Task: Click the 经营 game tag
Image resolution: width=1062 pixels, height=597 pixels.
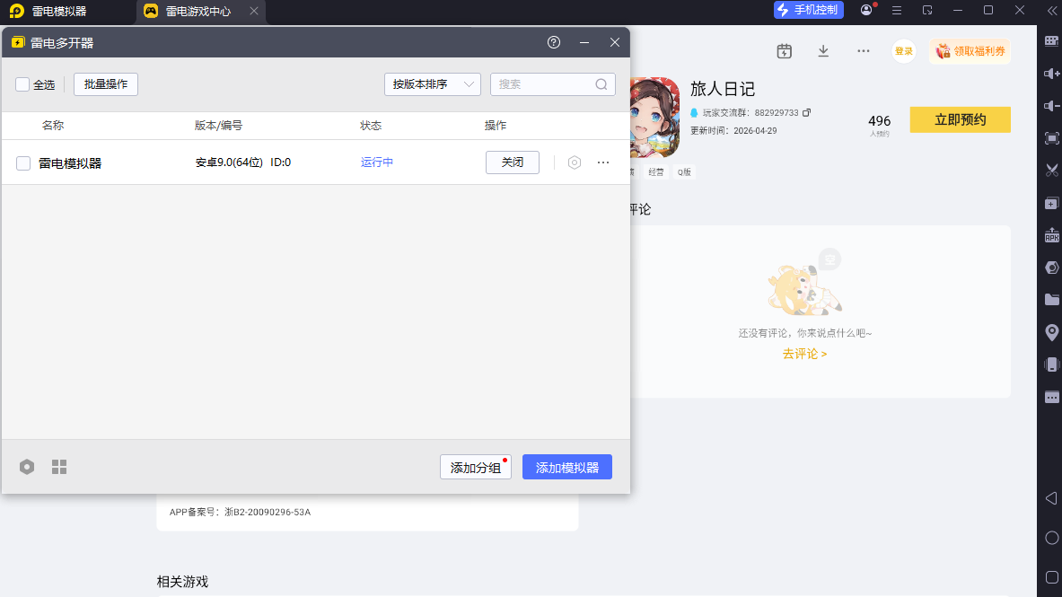Action: pos(655,172)
